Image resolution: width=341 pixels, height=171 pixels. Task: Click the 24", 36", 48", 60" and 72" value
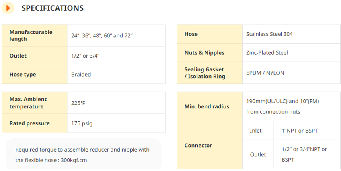click(102, 36)
